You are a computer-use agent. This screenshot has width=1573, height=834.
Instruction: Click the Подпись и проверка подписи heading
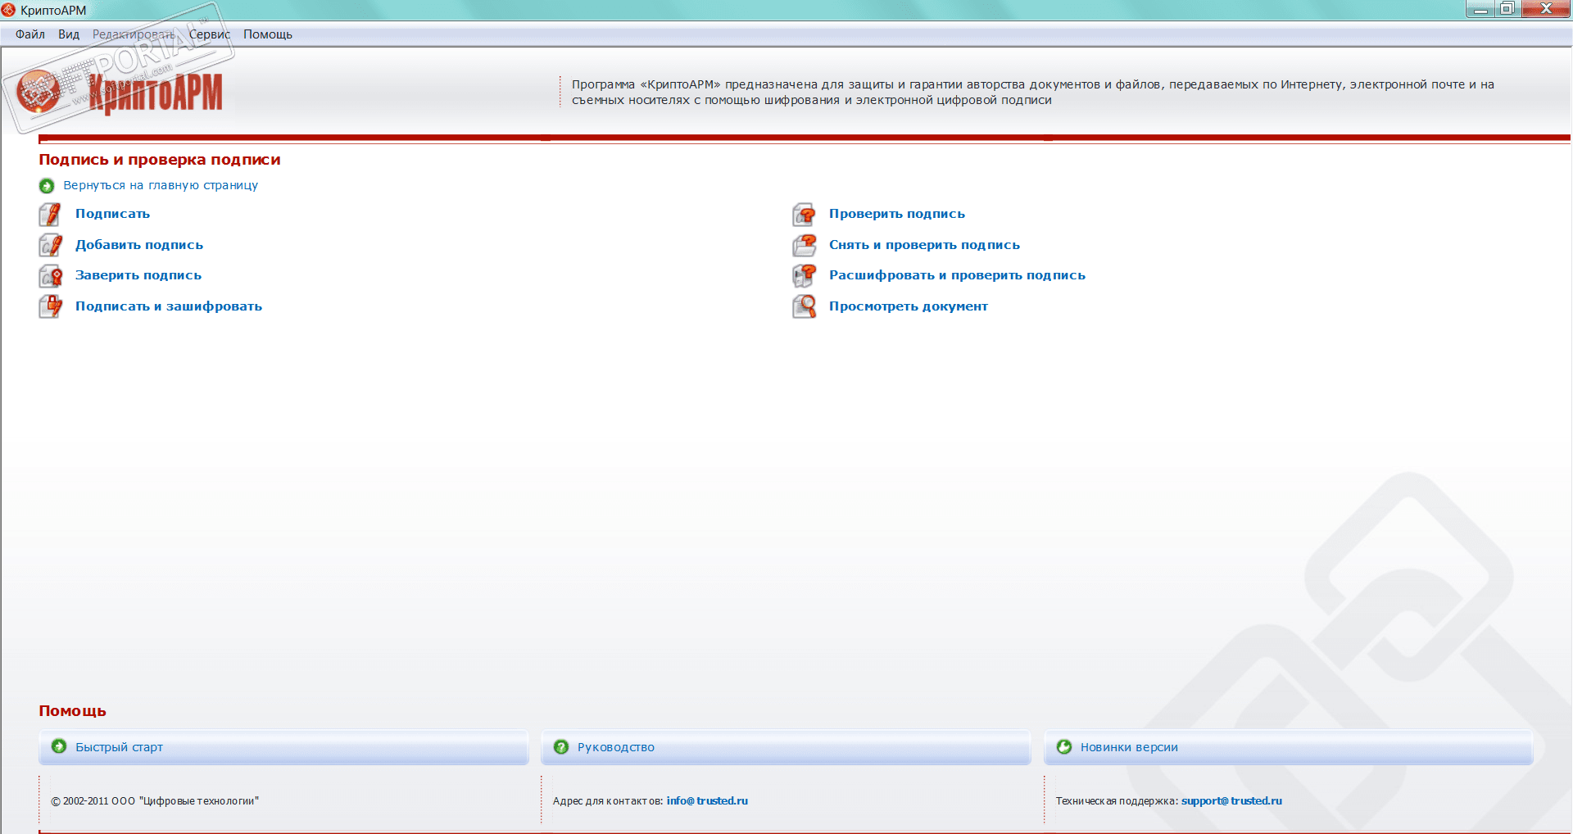pos(160,160)
